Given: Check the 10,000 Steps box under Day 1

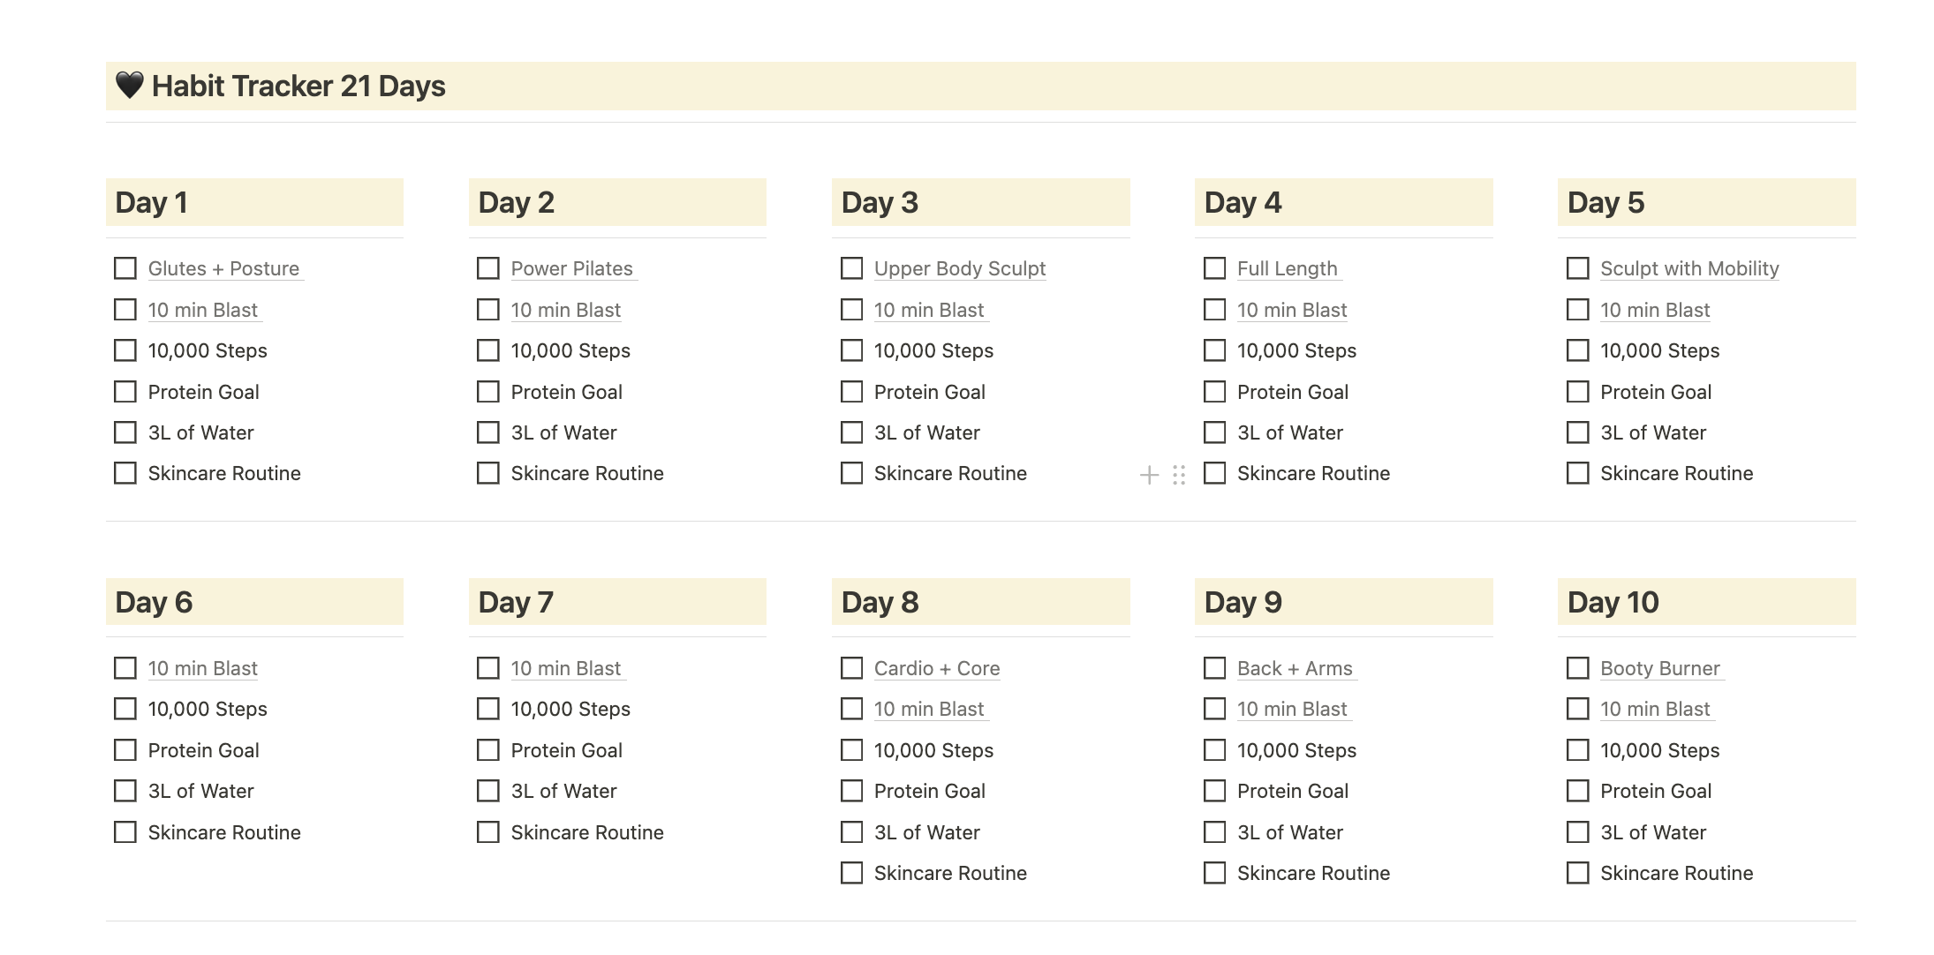Looking at the screenshot, I should coord(124,350).
